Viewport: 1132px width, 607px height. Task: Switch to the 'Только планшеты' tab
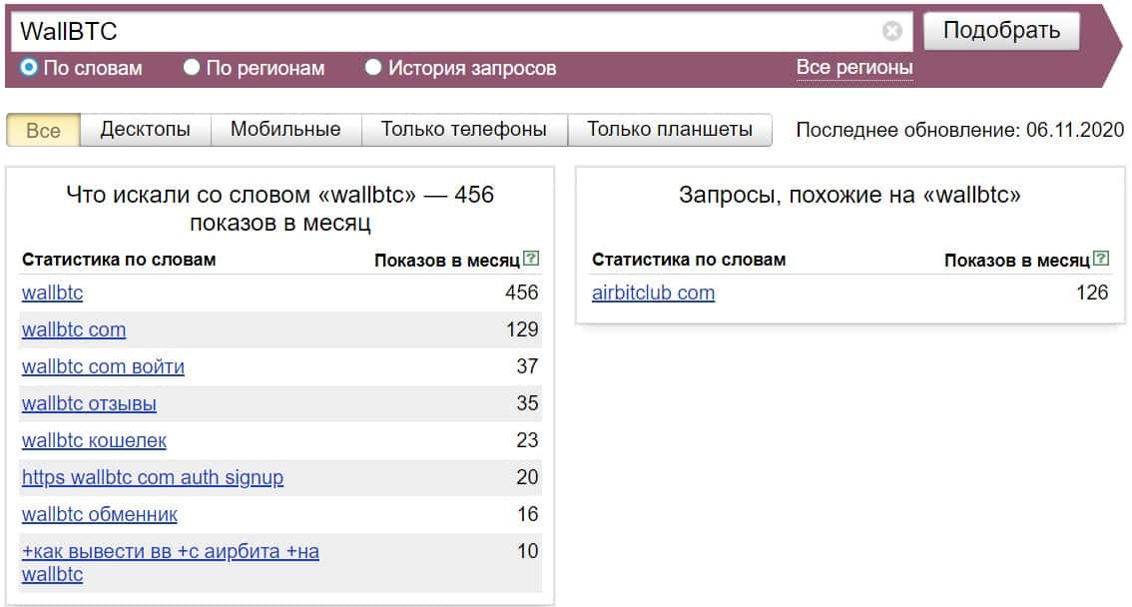[670, 130]
